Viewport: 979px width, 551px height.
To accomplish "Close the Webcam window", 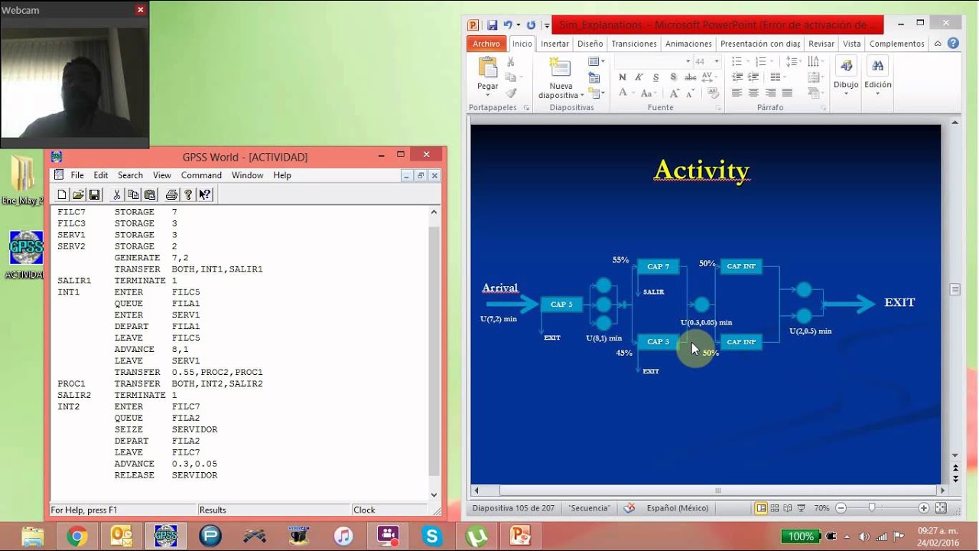I will [x=140, y=10].
